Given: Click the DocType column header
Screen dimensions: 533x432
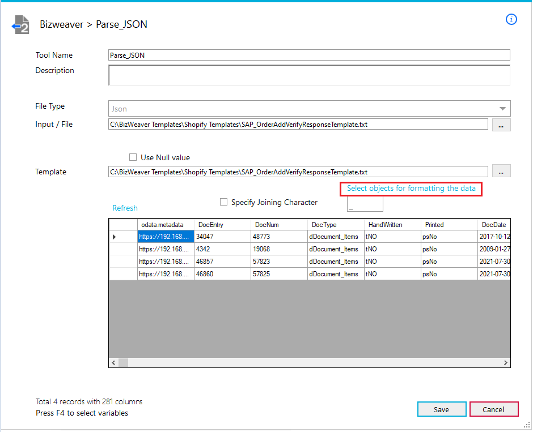Looking at the screenshot, I should (x=336, y=225).
